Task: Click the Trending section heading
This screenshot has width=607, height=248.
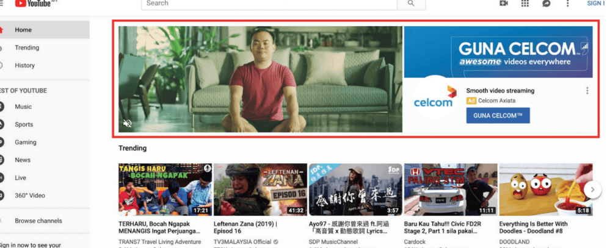Action: pos(133,148)
